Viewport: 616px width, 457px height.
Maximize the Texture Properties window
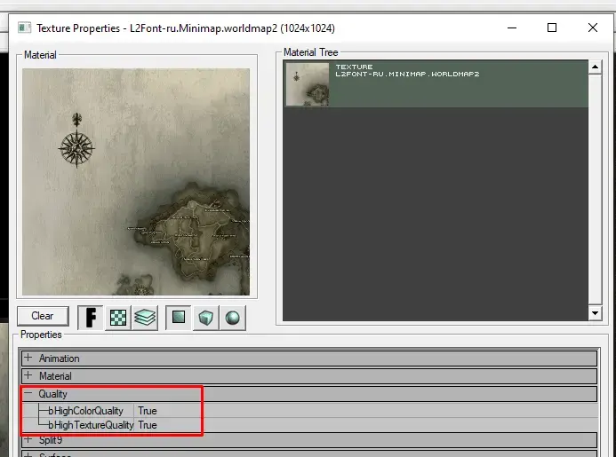pyautogui.click(x=552, y=28)
